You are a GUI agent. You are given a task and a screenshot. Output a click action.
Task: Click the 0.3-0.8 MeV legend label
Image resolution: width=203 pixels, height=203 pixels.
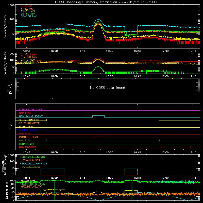29,57
